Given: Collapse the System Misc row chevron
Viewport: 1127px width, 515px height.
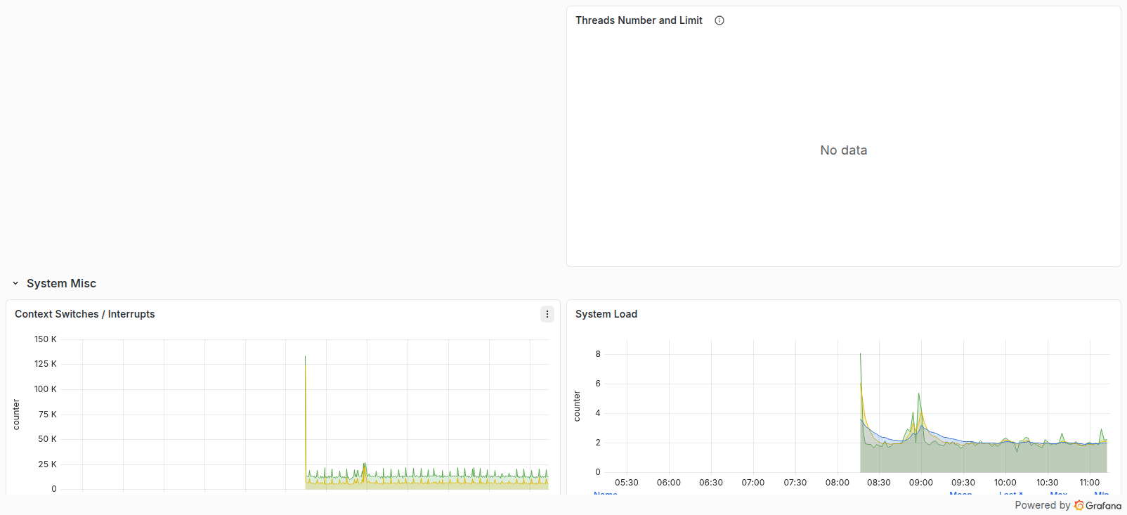Looking at the screenshot, I should 15,283.
